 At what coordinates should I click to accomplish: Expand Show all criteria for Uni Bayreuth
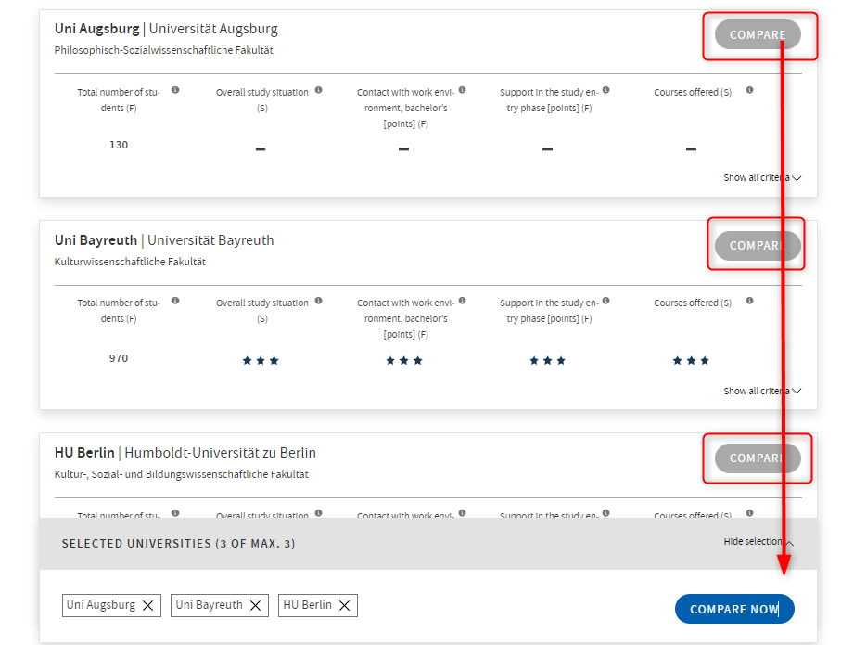[762, 391]
